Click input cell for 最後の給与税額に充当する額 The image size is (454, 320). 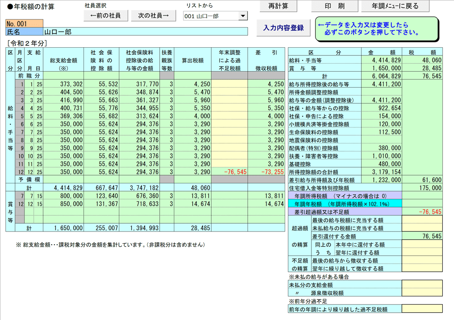(x=422, y=220)
